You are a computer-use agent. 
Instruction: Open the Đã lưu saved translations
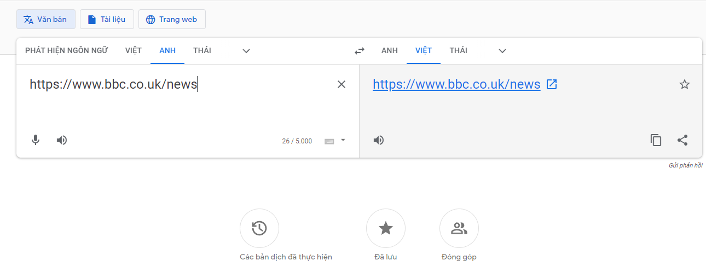coord(386,228)
